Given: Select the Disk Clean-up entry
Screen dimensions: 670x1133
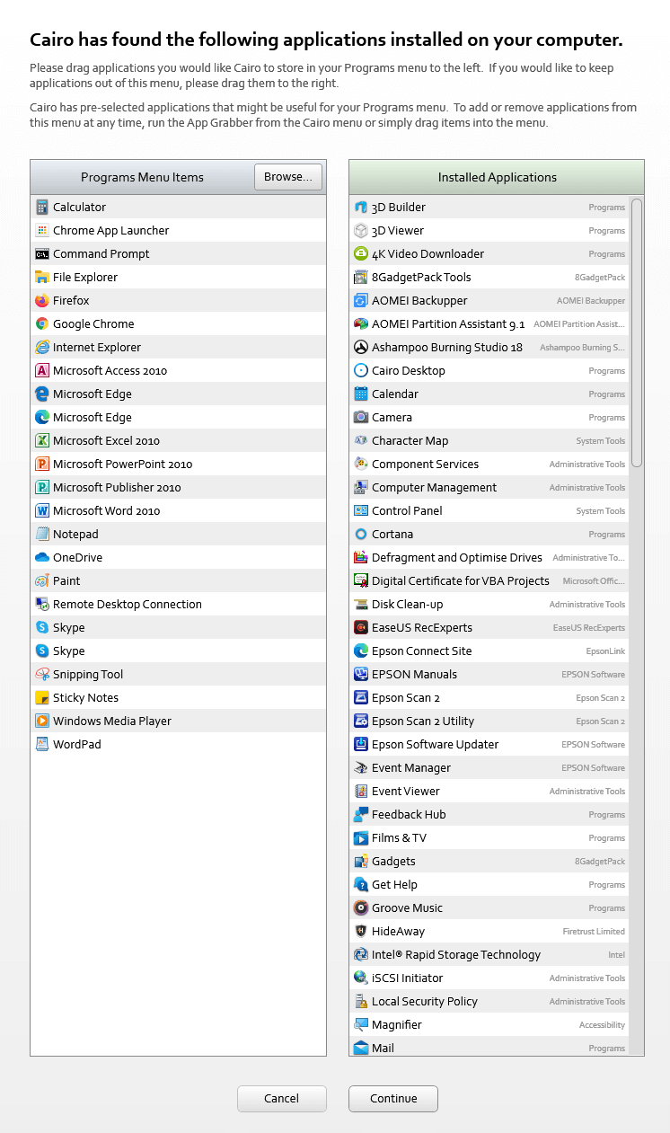Looking at the screenshot, I should point(489,605).
